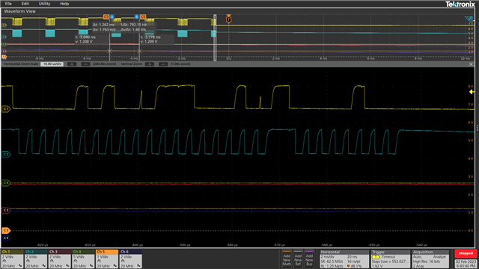This screenshot has width=479, height=269.
Task: Decrease horizontal zoom with the minus button
Action: pos(85,64)
